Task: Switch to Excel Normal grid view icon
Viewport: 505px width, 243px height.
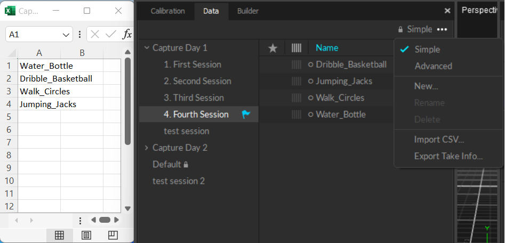Action: (60, 235)
